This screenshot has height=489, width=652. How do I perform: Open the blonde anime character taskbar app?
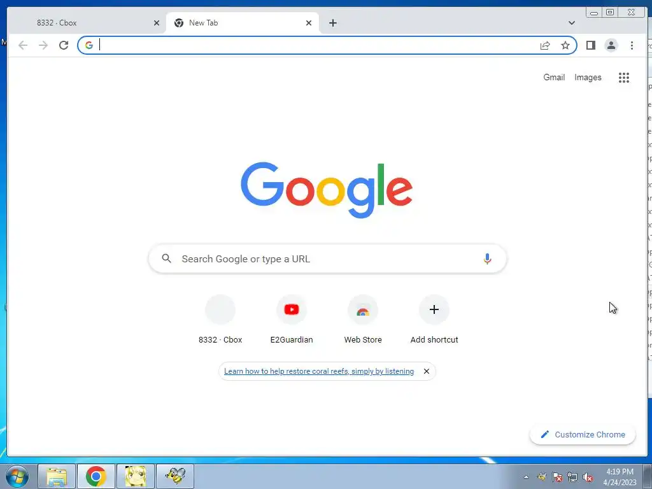[x=136, y=476]
